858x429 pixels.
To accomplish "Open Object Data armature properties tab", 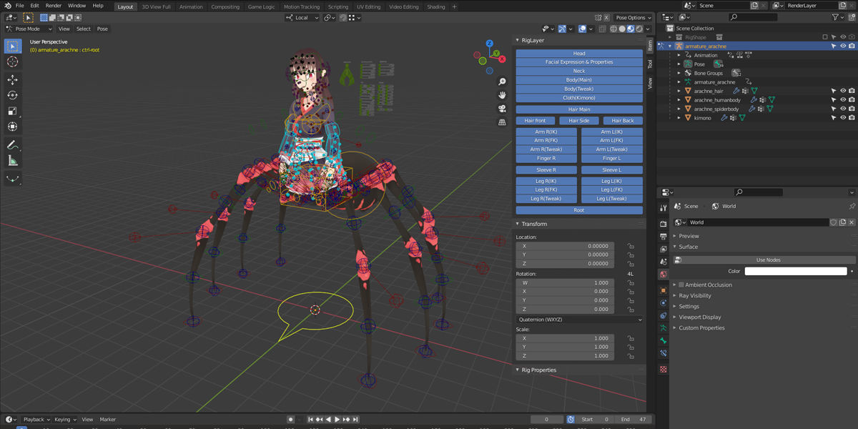I will click(x=664, y=328).
